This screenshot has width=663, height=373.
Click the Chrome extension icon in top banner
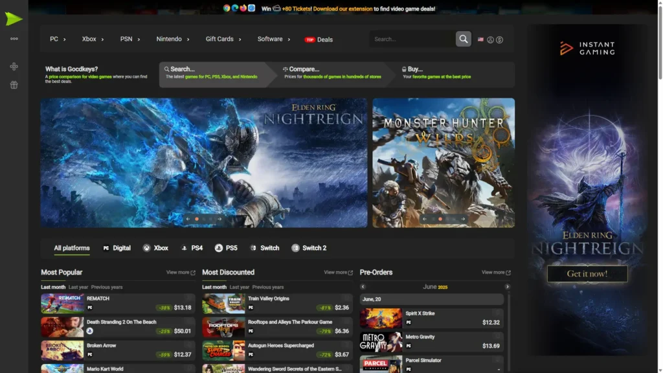(x=227, y=8)
